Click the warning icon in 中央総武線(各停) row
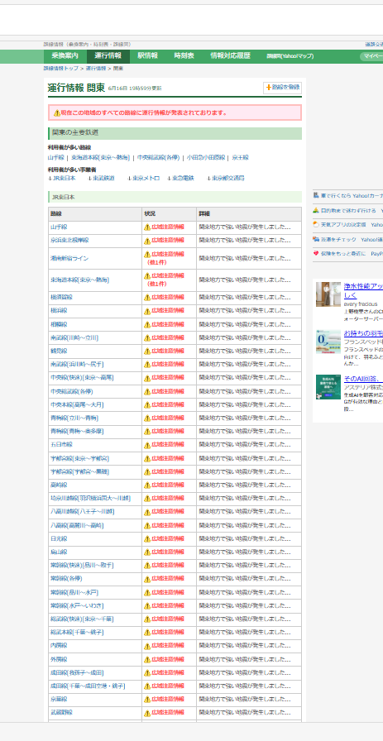Image resolution: width=383 pixels, height=741 pixels. tap(147, 392)
